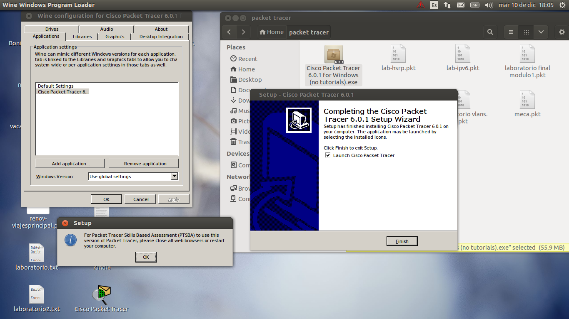Select the meca.pkt file icon

coord(527,100)
